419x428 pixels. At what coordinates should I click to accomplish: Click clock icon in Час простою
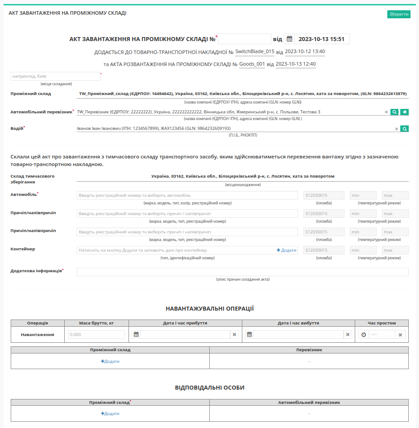point(364,335)
